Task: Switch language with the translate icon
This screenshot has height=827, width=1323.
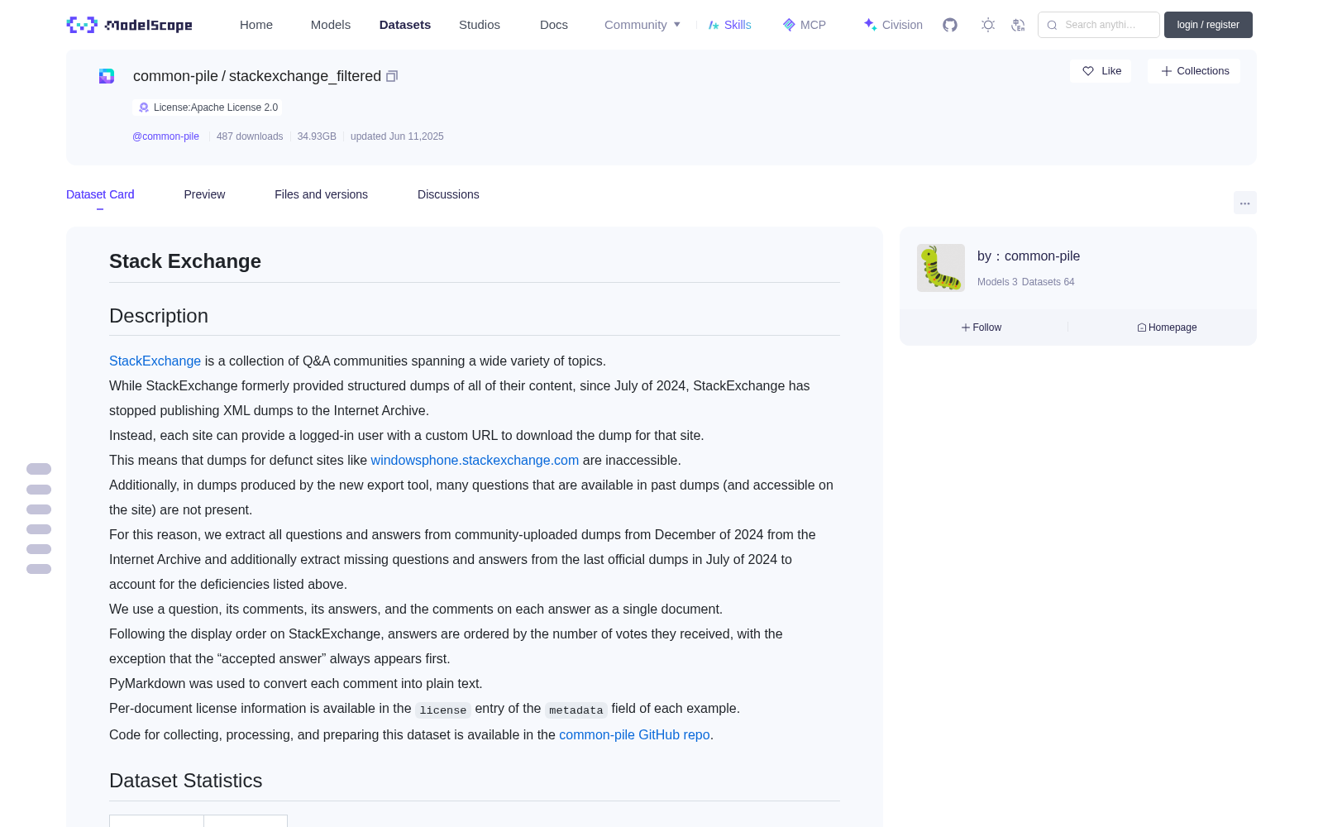Action: [1019, 25]
